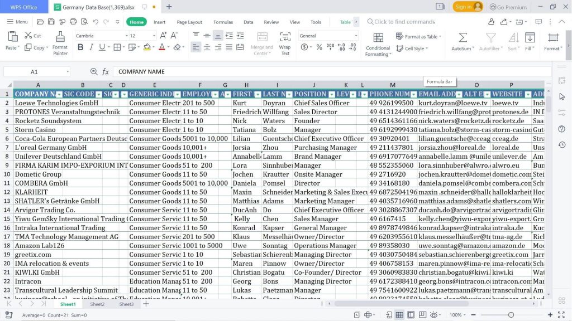Click the AutoSum sigma icon

click(x=463, y=37)
